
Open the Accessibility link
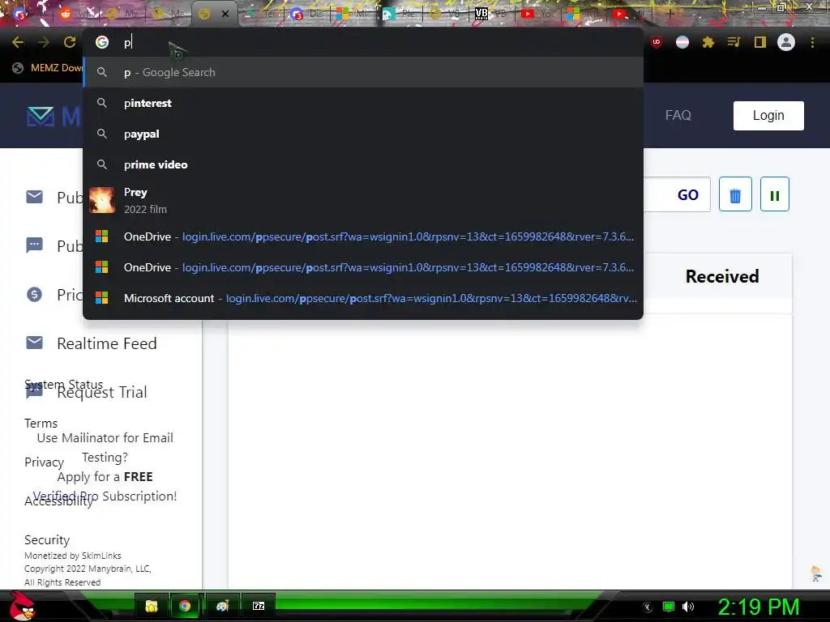pyautogui.click(x=58, y=501)
